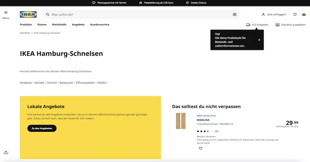Open the Produkte menu
The height and width of the screenshot is (162, 310).
(26, 24)
